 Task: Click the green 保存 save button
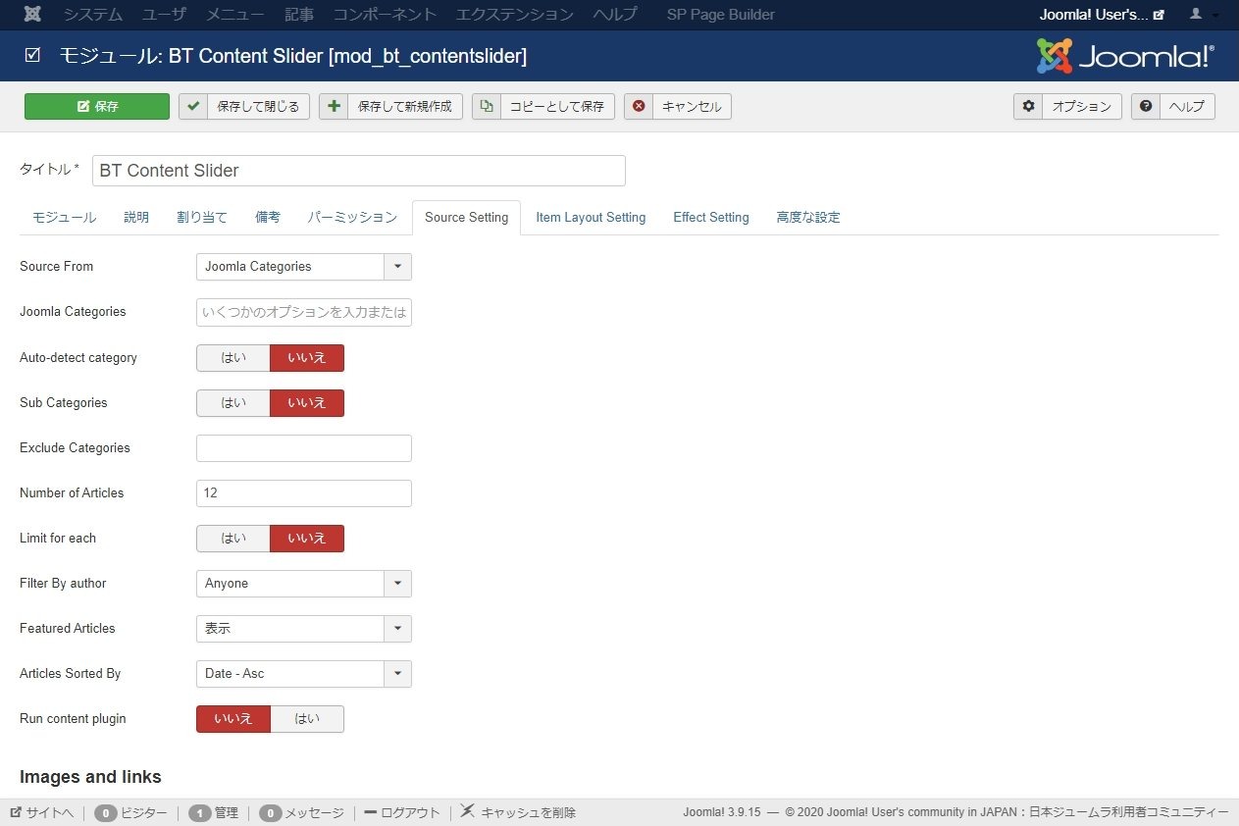[97, 106]
